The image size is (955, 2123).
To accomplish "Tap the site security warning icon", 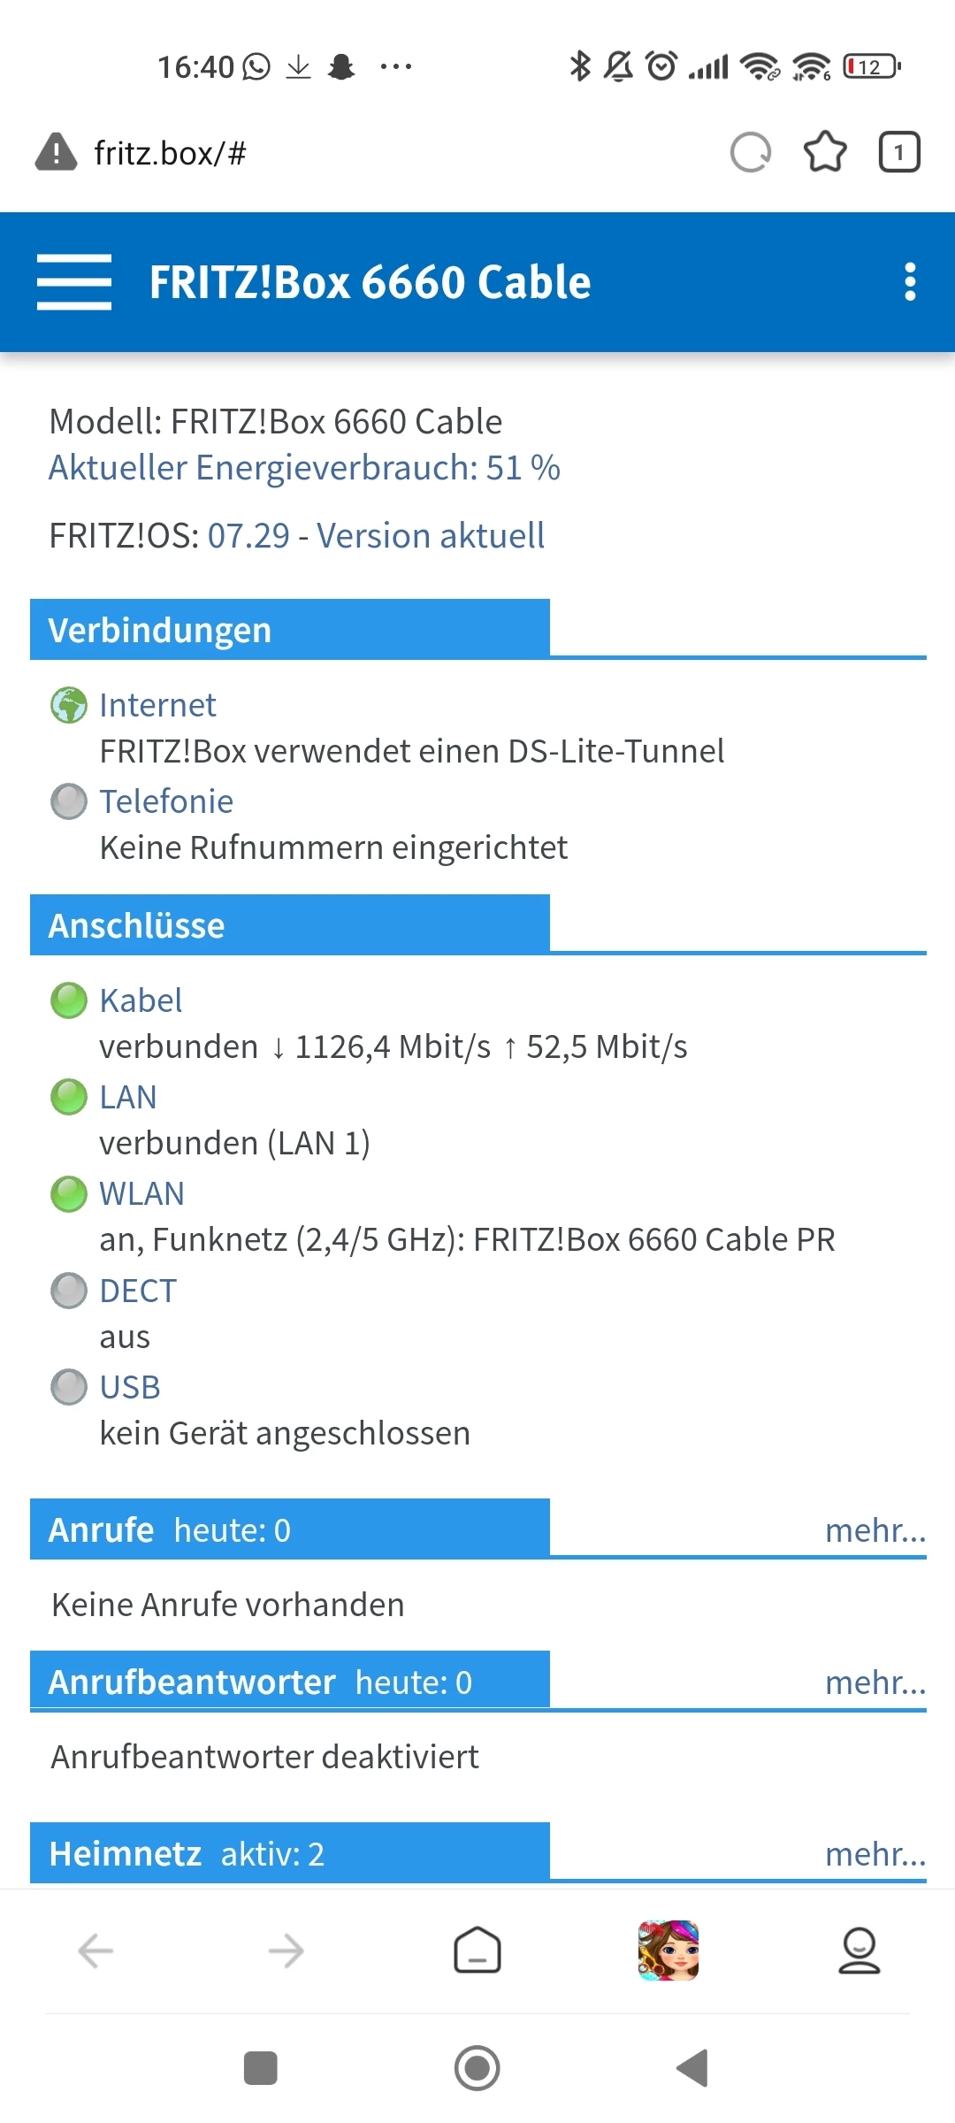I will [x=57, y=153].
